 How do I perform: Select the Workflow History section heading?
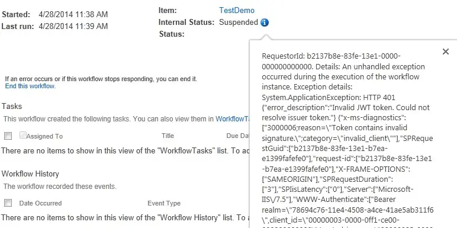pos(30,174)
